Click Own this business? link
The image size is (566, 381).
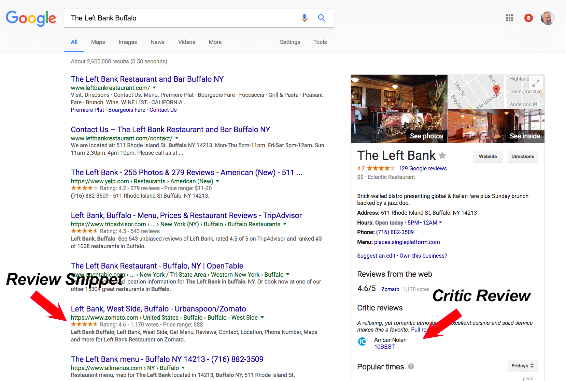(423, 256)
